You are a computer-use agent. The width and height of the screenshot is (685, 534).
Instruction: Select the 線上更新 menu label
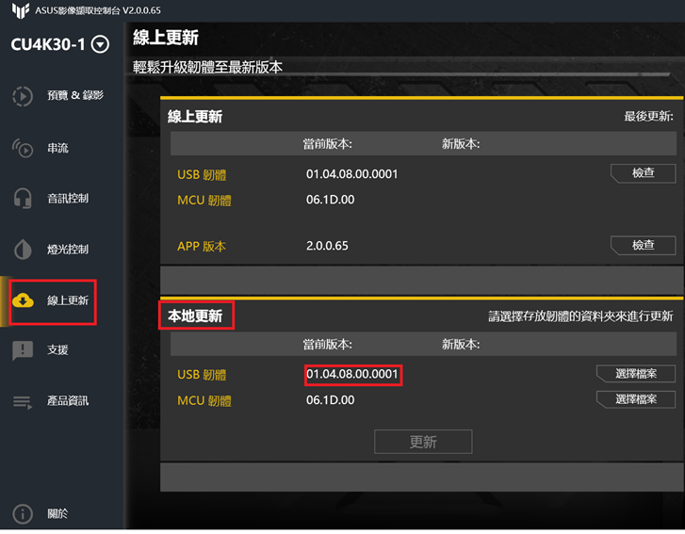(68, 300)
